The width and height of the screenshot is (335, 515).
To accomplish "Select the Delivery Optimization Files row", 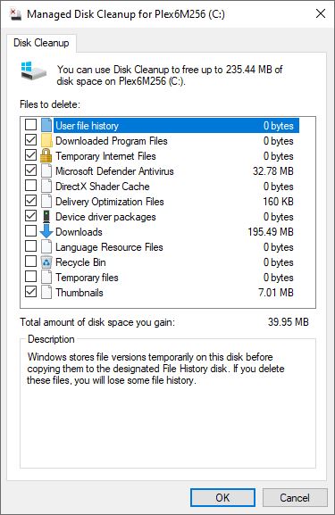I will 168,202.
